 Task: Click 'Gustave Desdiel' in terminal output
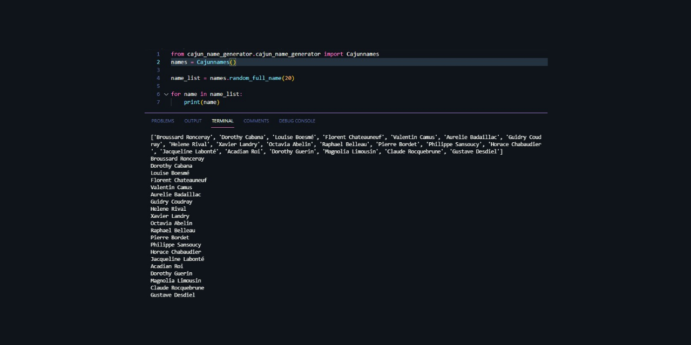172,295
